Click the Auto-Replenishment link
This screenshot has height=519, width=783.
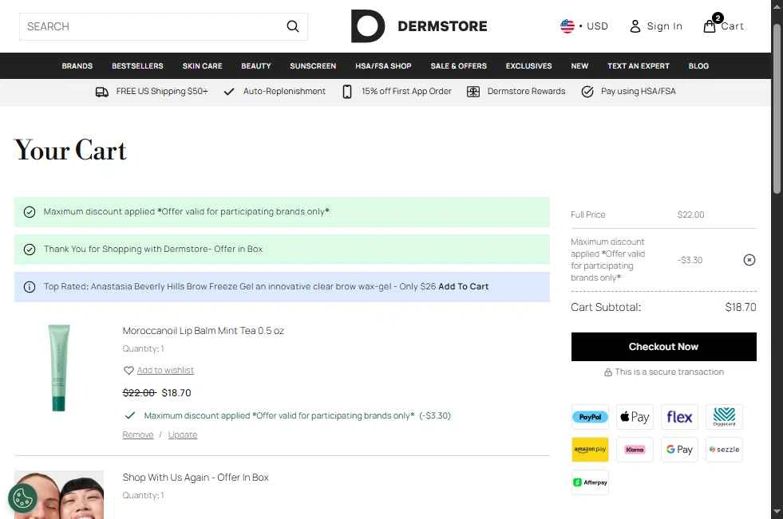click(x=284, y=91)
